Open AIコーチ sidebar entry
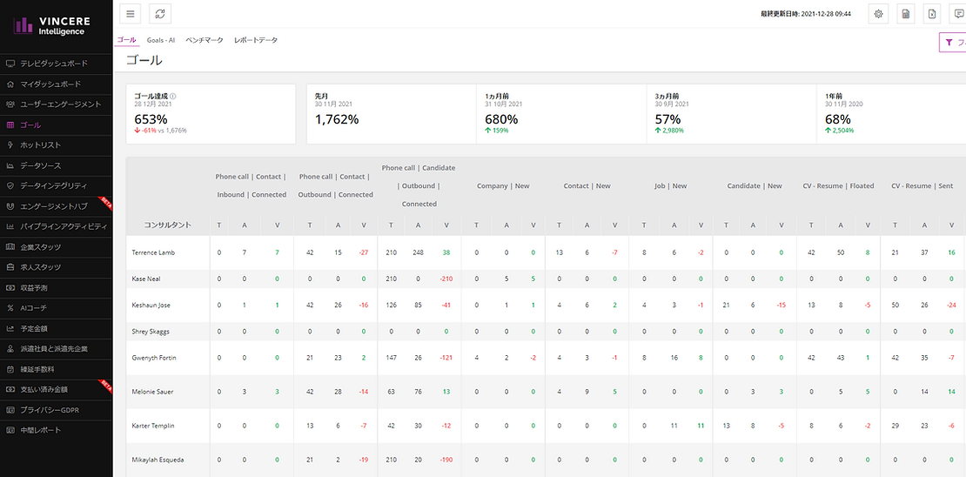 point(37,308)
